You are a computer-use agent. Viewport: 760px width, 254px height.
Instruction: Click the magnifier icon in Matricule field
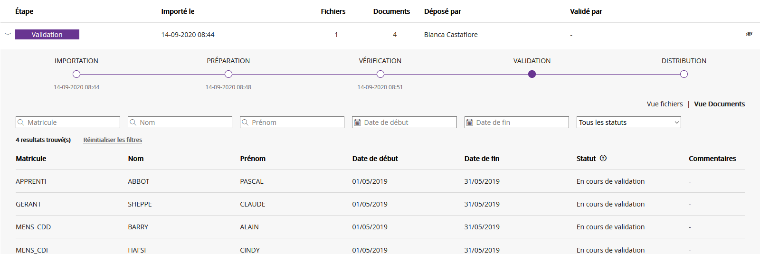click(x=21, y=122)
